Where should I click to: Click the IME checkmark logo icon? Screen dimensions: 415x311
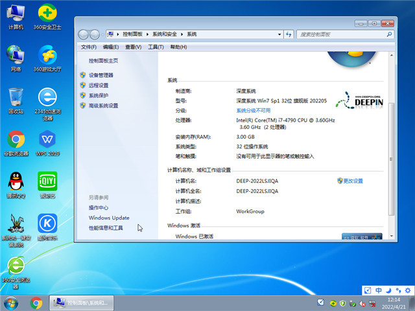368,290
